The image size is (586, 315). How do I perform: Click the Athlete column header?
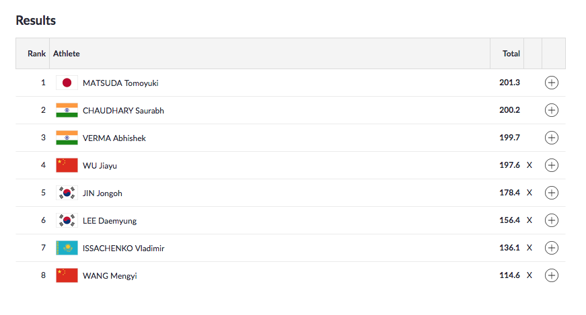tap(67, 54)
